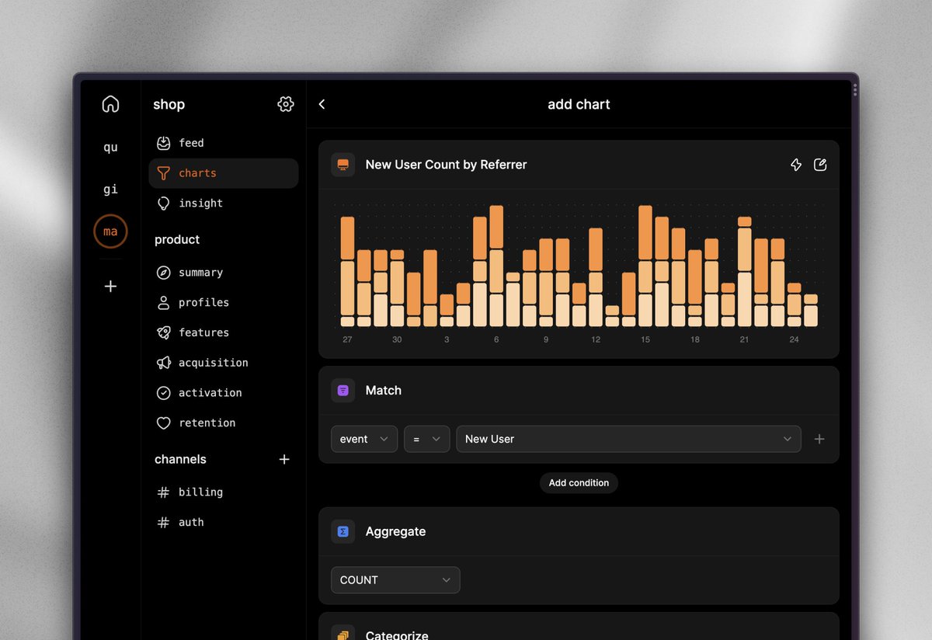Click the orange chart type icon
The width and height of the screenshot is (932, 640).
coord(343,165)
